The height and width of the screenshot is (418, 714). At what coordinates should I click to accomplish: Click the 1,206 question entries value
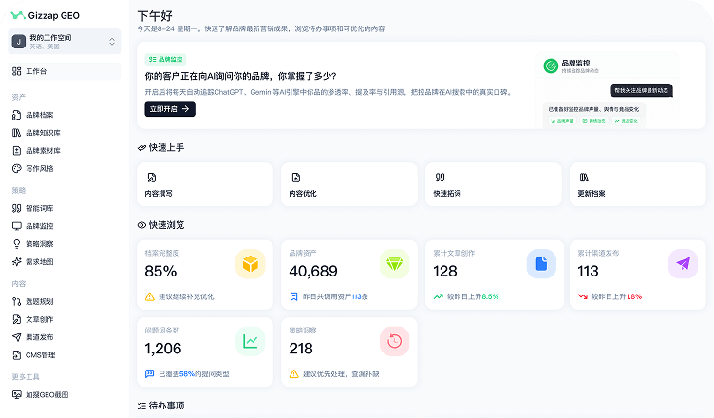[x=163, y=349]
